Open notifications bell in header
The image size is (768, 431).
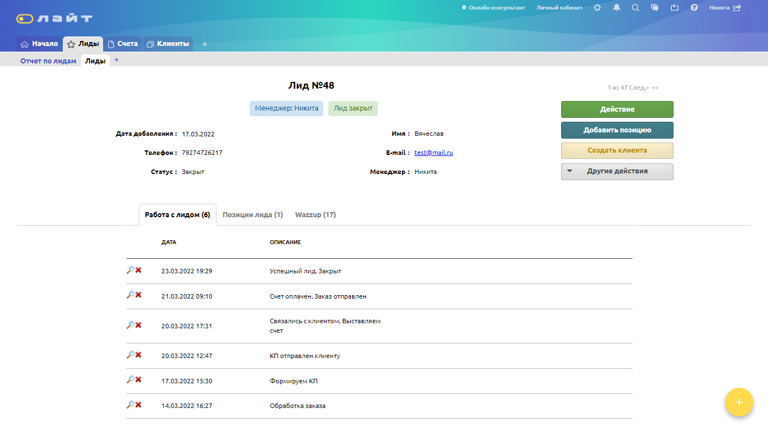(617, 8)
